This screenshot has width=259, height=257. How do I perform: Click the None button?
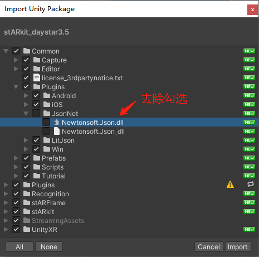[49, 247]
